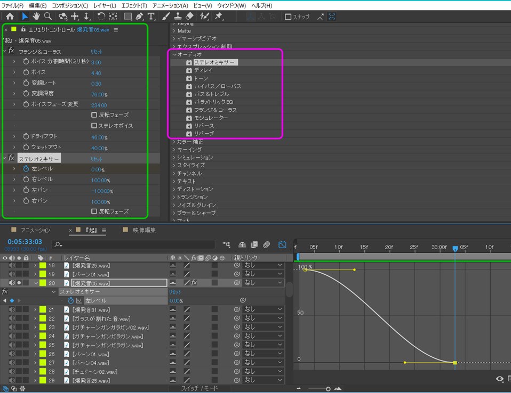Open the エフェクト(T) menu
The height and width of the screenshot is (393, 511).
point(134,5)
